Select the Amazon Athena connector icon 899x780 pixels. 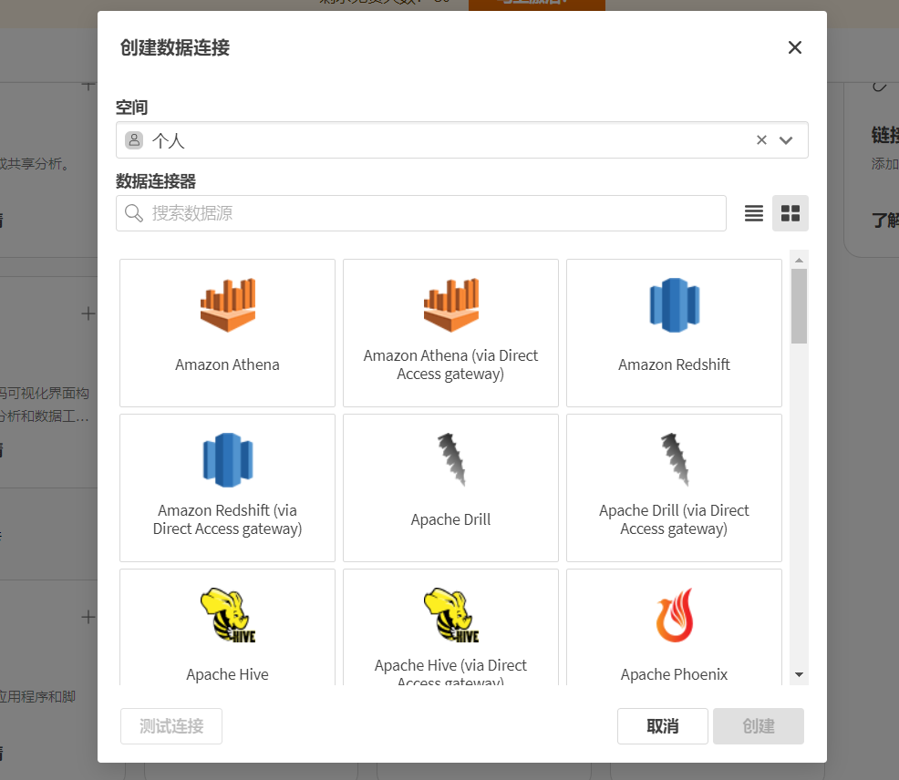[228, 305]
